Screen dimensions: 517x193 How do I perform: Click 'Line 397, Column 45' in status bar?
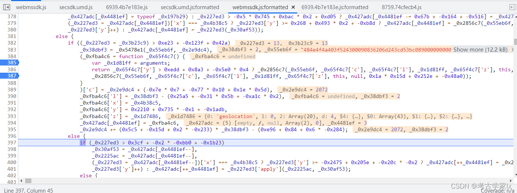[x=28, y=190]
